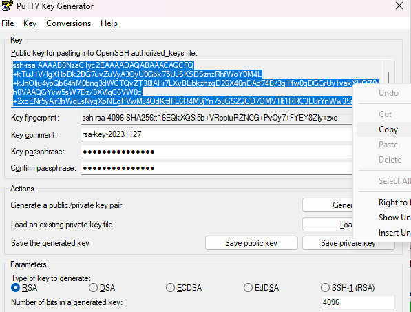Click in the Key fingerprint field
The width and height of the screenshot is (411, 312).
tap(217, 118)
